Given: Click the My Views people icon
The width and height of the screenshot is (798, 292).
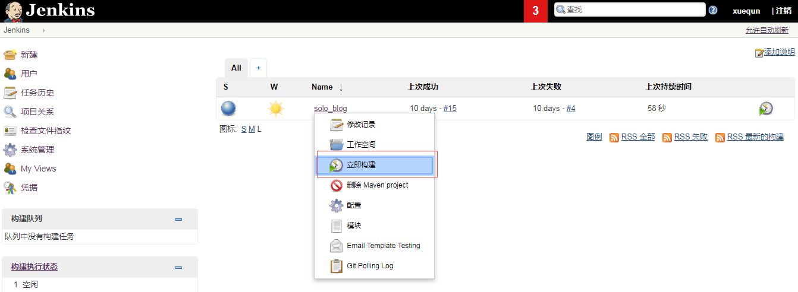Looking at the screenshot, I should click(10, 169).
